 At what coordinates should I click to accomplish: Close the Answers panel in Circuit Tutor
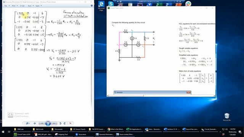click(x=189, y=92)
